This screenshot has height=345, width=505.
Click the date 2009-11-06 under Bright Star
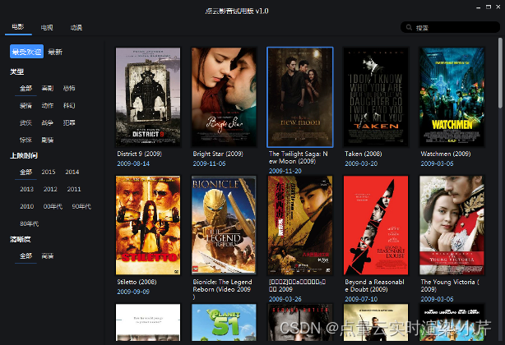pyautogui.click(x=209, y=163)
